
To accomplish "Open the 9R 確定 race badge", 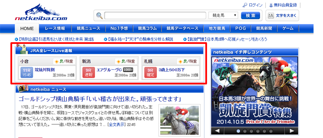I will click(150, 72).
